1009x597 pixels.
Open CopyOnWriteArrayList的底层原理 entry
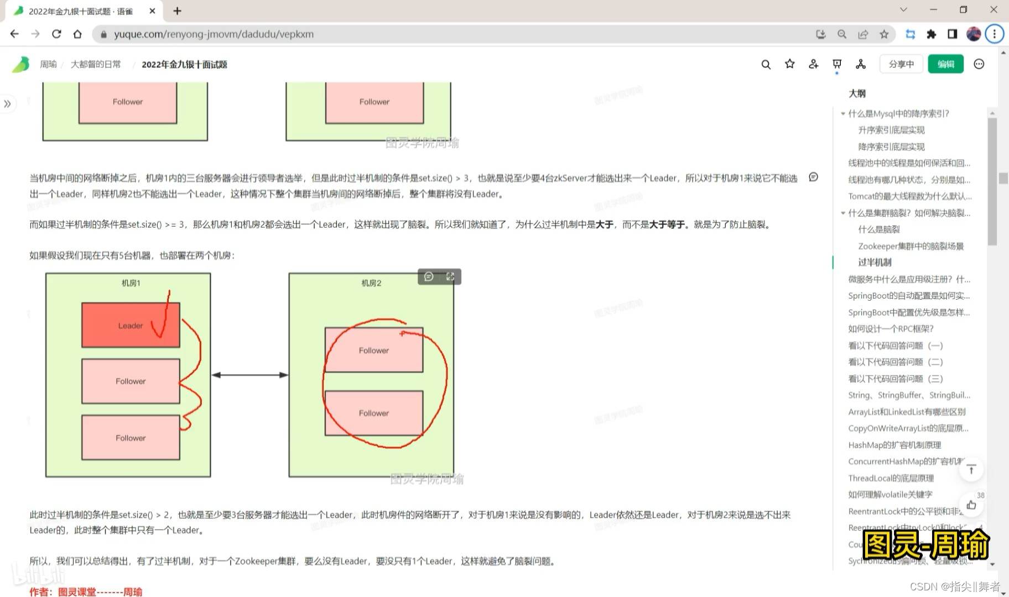tap(908, 428)
